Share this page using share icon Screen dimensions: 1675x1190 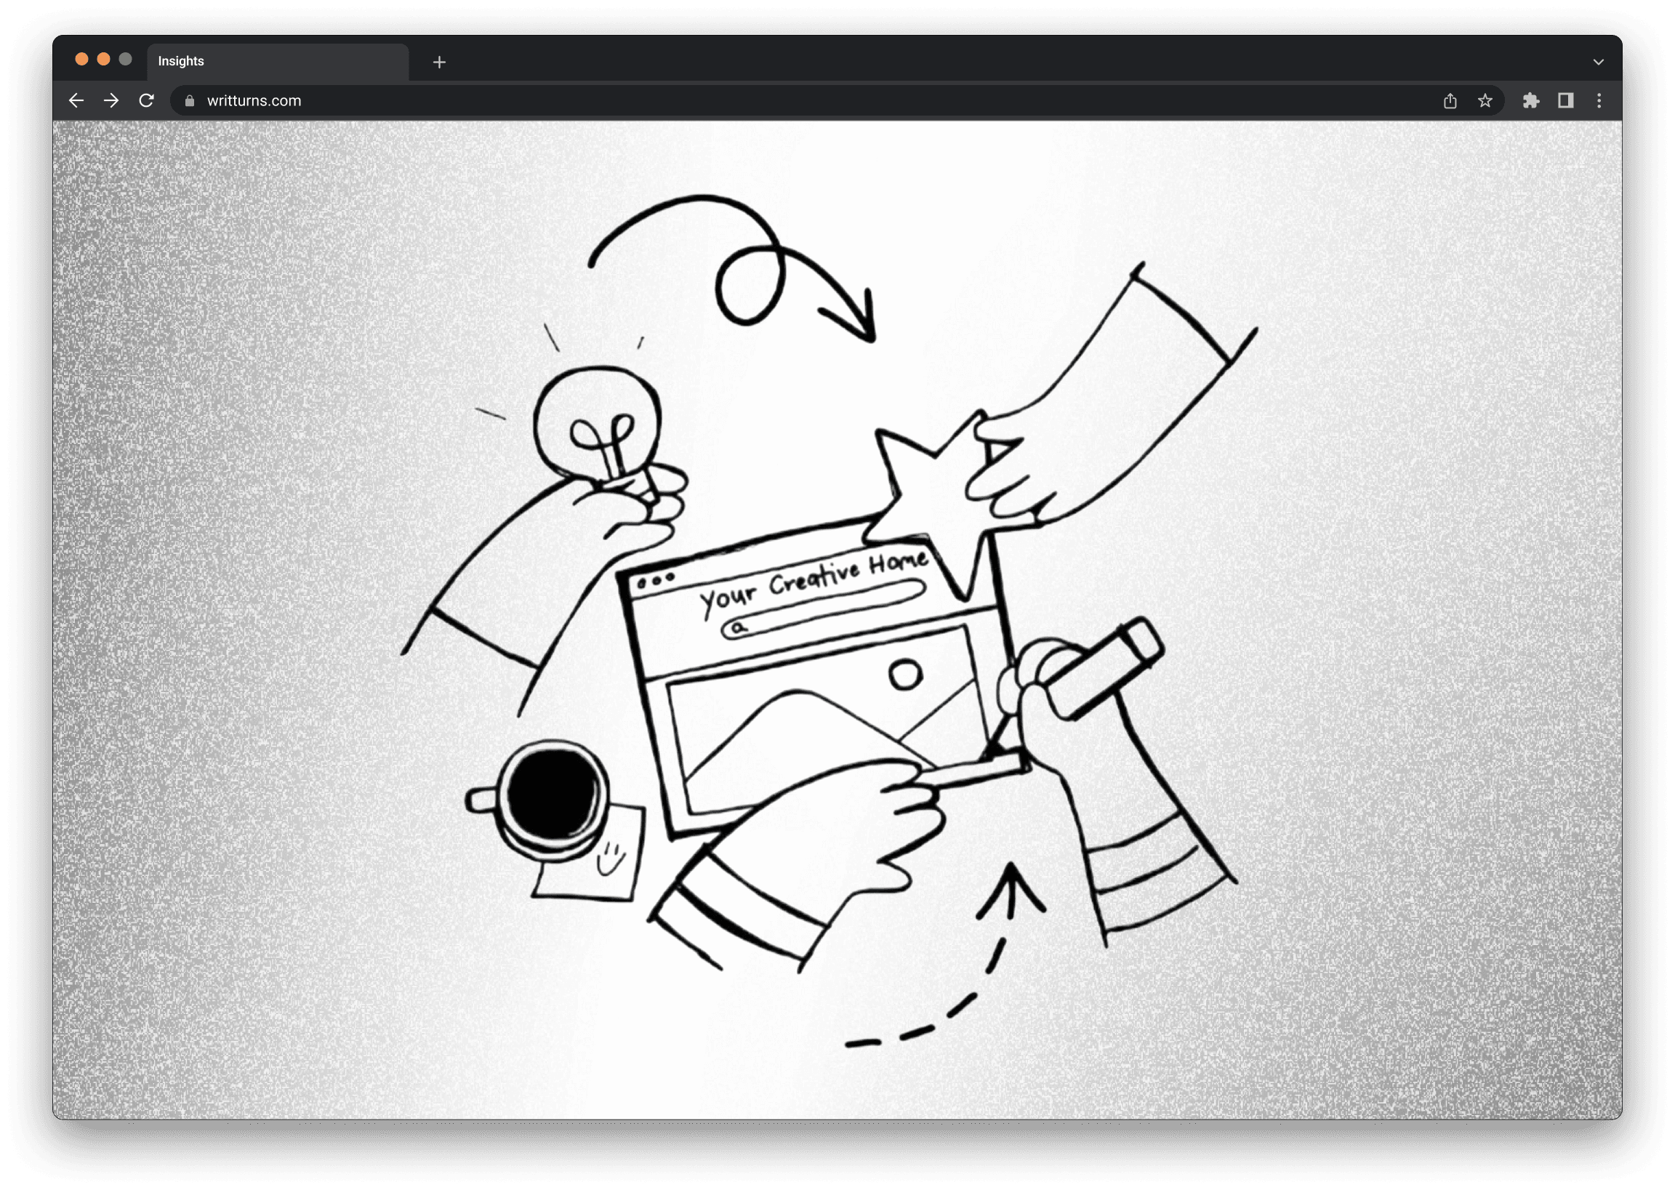pyautogui.click(x=1450, y=101)
